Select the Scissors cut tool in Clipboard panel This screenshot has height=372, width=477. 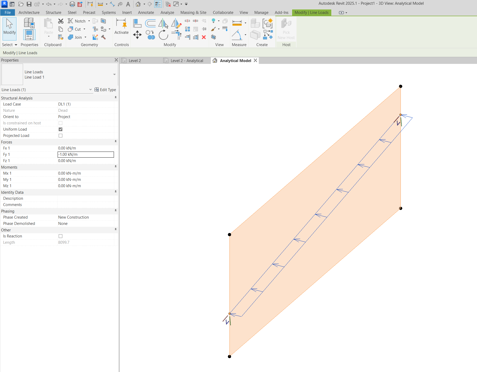(x=61, y=21)
